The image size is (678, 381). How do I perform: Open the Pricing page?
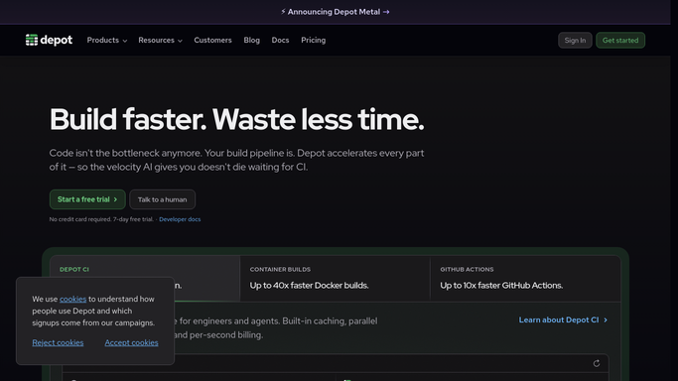313,40
